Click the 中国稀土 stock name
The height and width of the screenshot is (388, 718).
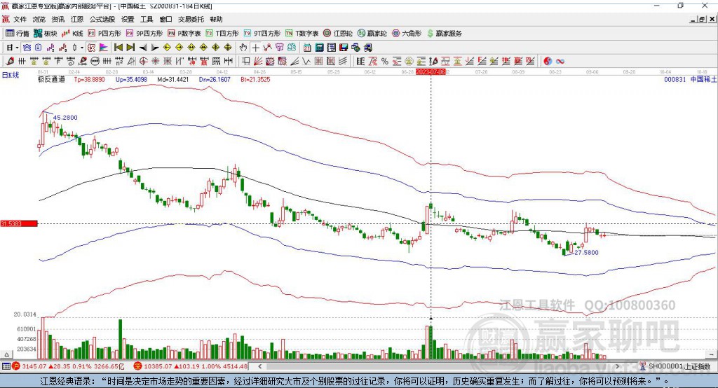click(703, 79)
